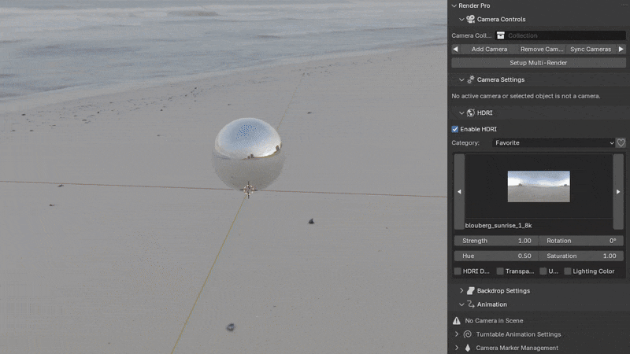Open the Category dropdown showing Favorite

(553, 143)
